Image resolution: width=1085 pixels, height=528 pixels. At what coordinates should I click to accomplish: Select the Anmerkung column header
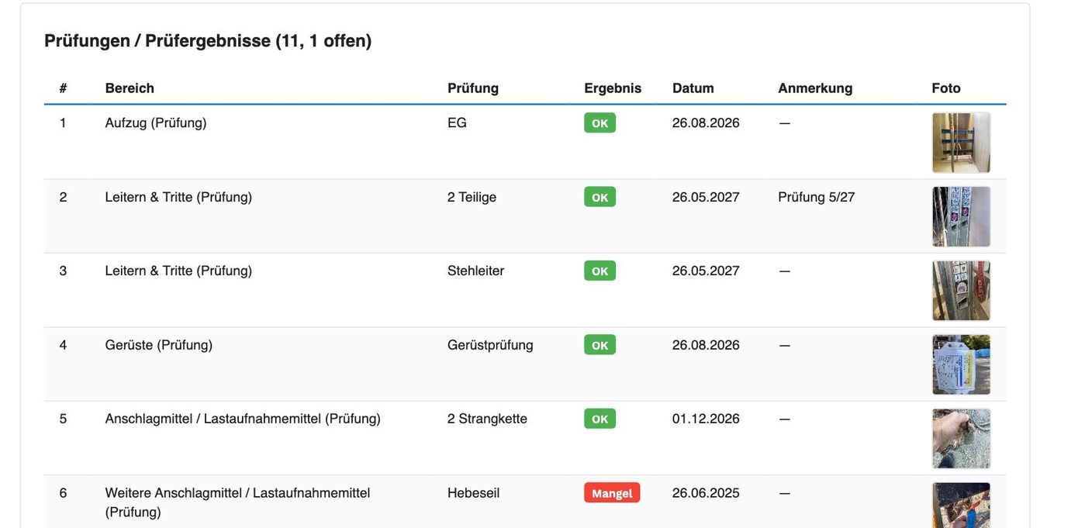point(815,88)
